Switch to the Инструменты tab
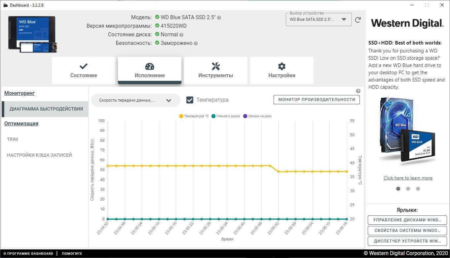The height and width of the screenshot is (258, 450). tap(215, 70)
